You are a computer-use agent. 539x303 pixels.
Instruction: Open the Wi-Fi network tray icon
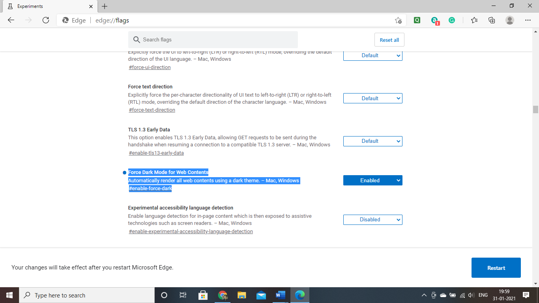tap(462, 295)
